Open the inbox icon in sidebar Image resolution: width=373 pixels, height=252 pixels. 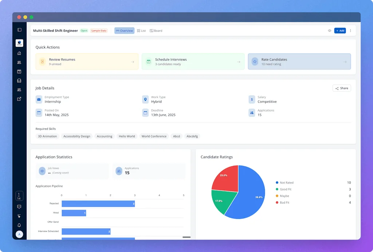pos(19,81)
